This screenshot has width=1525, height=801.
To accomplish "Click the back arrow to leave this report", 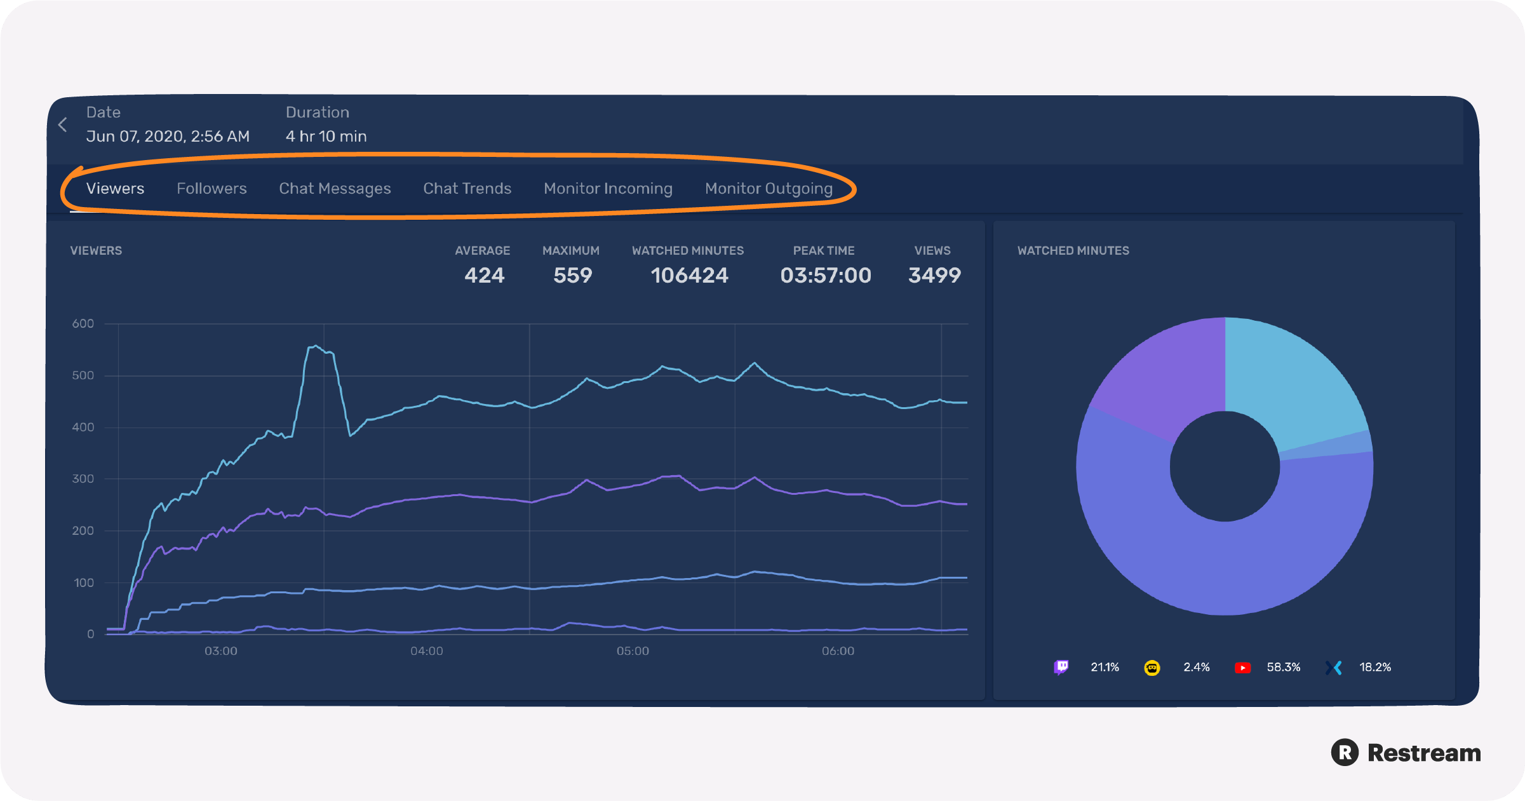I will click(62, 125).
